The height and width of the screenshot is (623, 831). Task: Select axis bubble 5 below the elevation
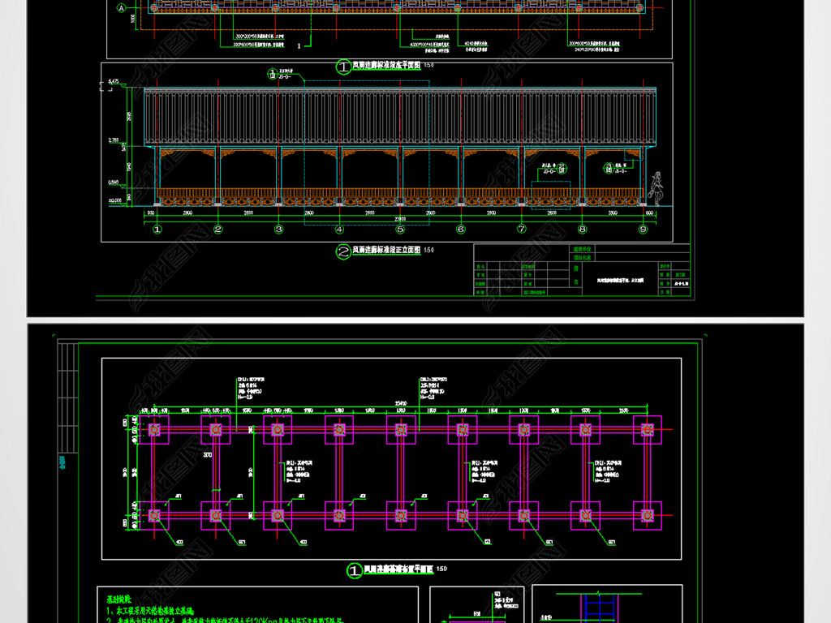[400, 230]
